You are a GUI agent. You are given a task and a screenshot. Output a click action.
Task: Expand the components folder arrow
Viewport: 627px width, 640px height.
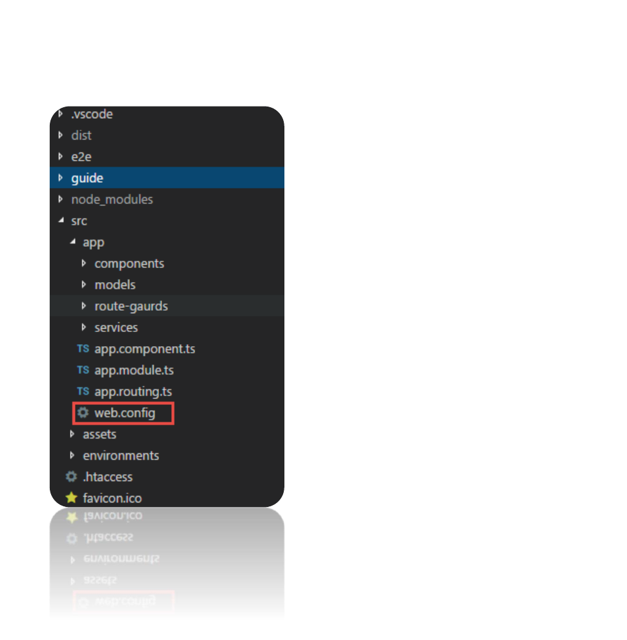coord(84,263)
